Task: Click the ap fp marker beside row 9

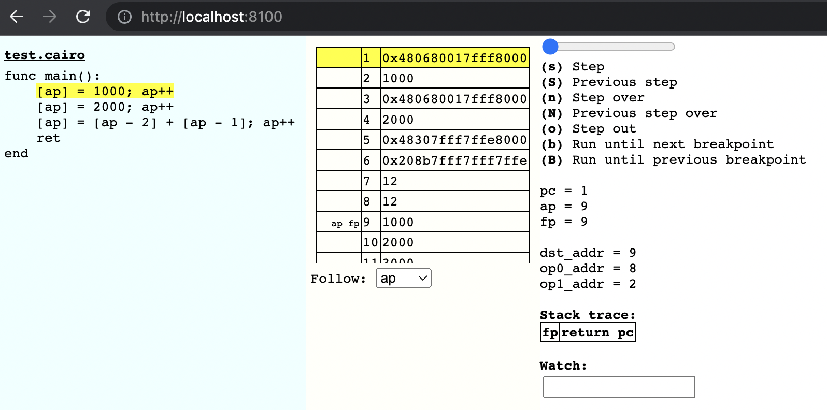Action: pos(345,224)
